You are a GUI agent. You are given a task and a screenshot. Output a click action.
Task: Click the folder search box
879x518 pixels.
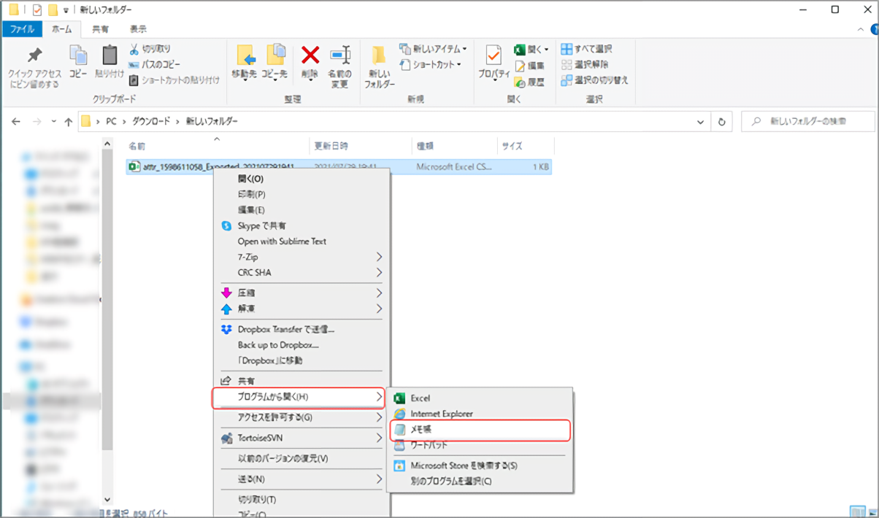pyautogui.click(x=807, y=121)
